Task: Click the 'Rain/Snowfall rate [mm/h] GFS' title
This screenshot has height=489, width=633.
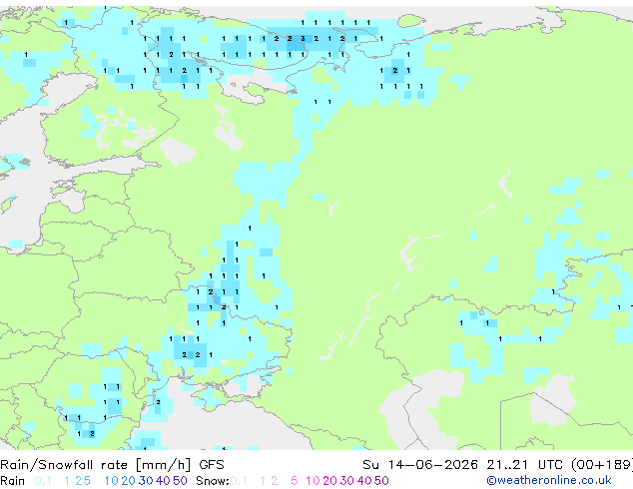Action: [x=112, y=465]
